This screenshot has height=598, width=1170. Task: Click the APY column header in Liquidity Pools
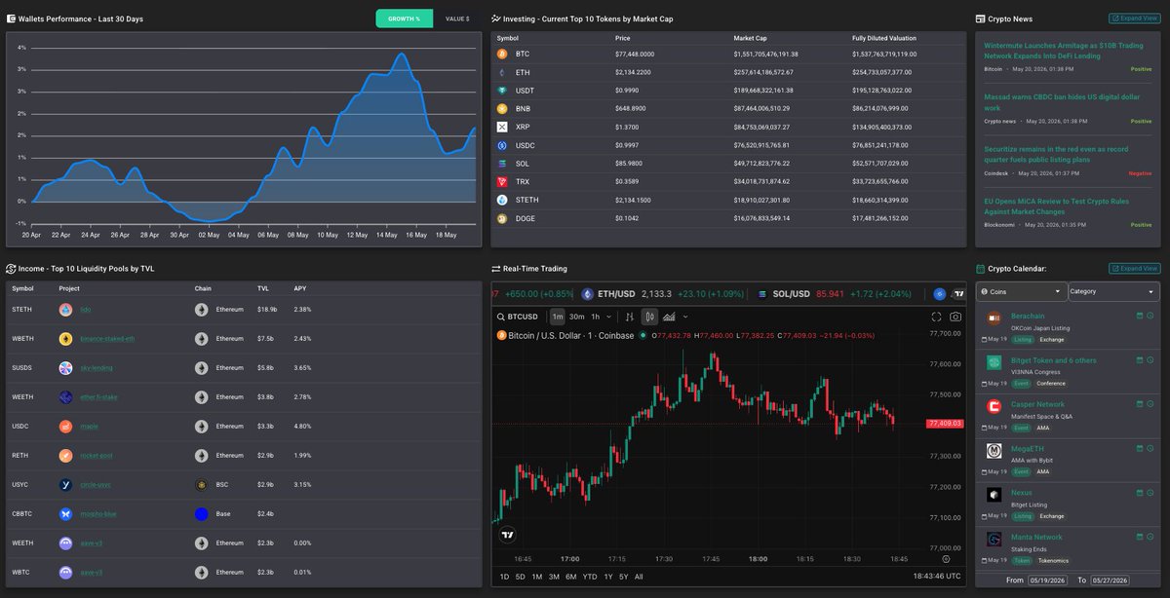[x=300, y=288]
